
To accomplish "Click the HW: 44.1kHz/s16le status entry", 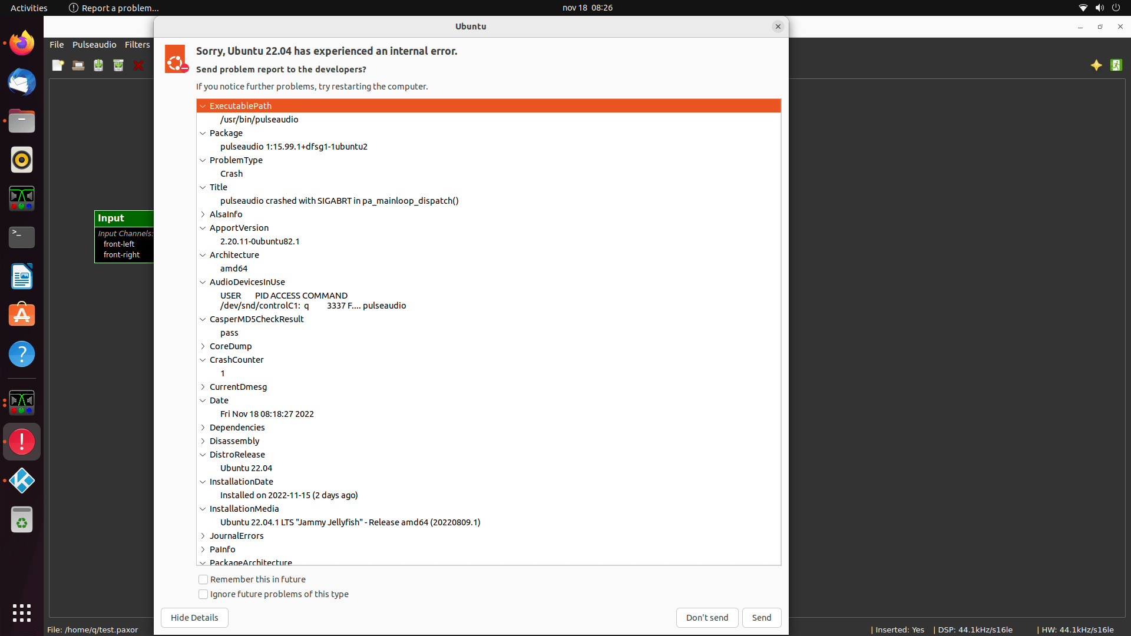I will tap(1077, 630).
